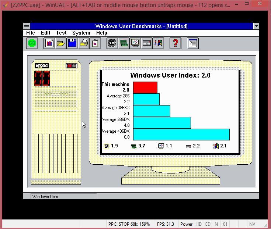Click the PPC: STOP 68k: 159% readout
The image size is (271, 229).
pos(129,224)
